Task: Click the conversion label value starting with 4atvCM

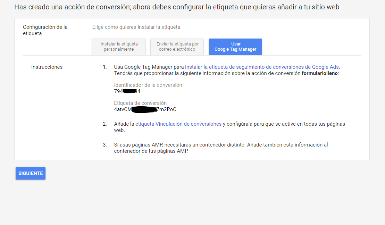Action: pos(145,109)
